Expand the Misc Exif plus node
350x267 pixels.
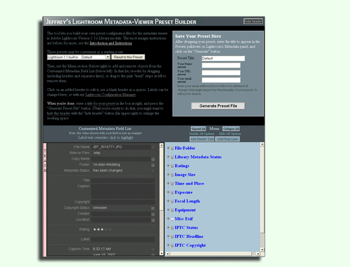tap(168, 218)
